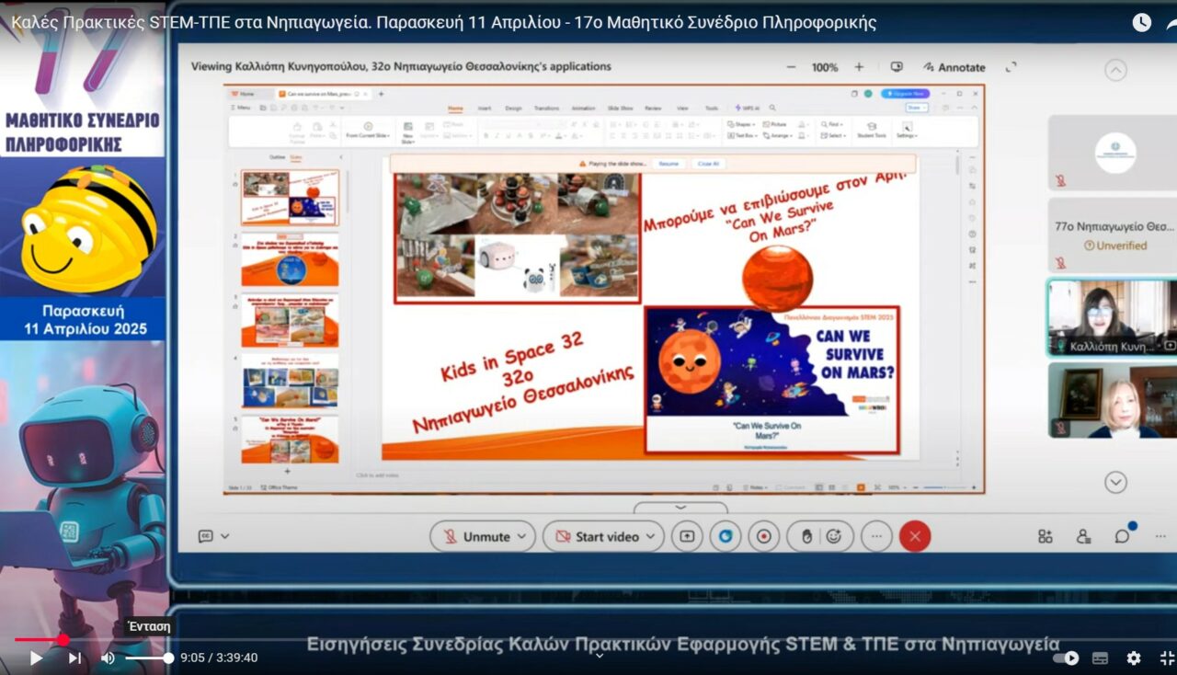
Task: Open Text Box dropdown
Action: point(742,135)
